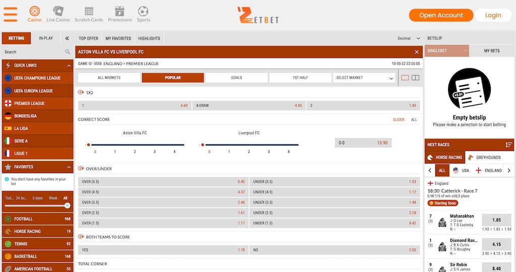Screen dimensions: 516x272
Task: Open the Highlights tab
Action: click(149, 38)
